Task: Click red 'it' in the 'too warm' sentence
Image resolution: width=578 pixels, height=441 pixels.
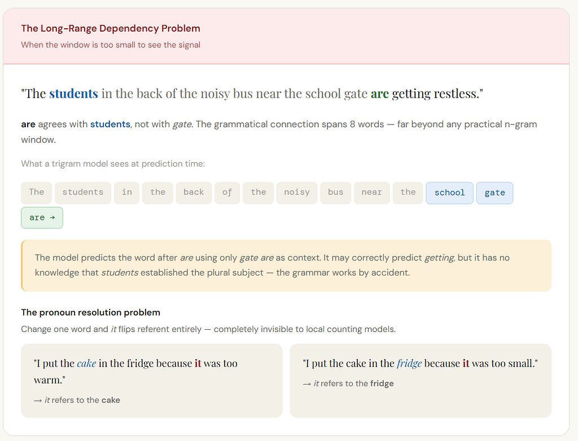Action: click(x=198, y=364)
